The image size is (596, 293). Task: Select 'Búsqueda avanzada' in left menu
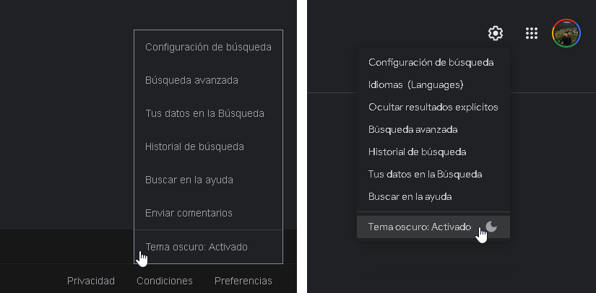[208, 80]
